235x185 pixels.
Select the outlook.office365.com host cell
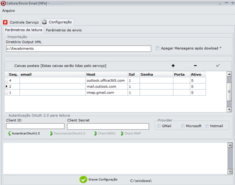pyautogui.click(x=107, y=80)
